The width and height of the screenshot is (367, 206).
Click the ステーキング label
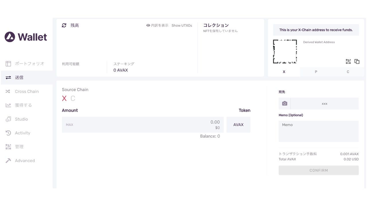[x=124, y=64]
